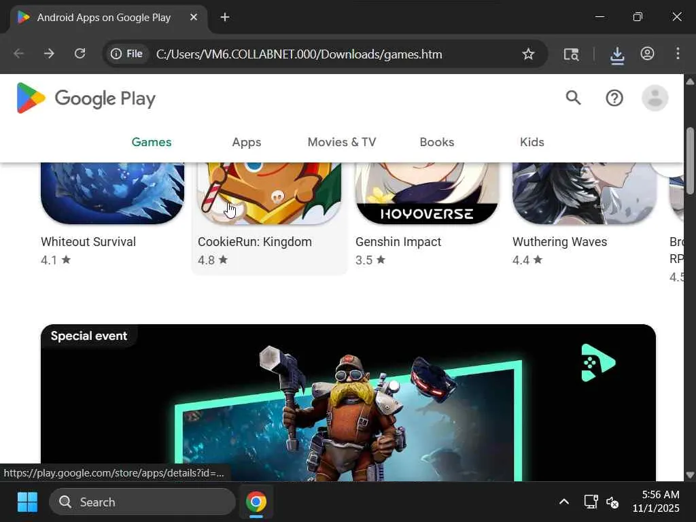Image resolution: width=696 pixels, height=522 pixels.
Task: Switch to the Kids tab
Action: (532, 142)
